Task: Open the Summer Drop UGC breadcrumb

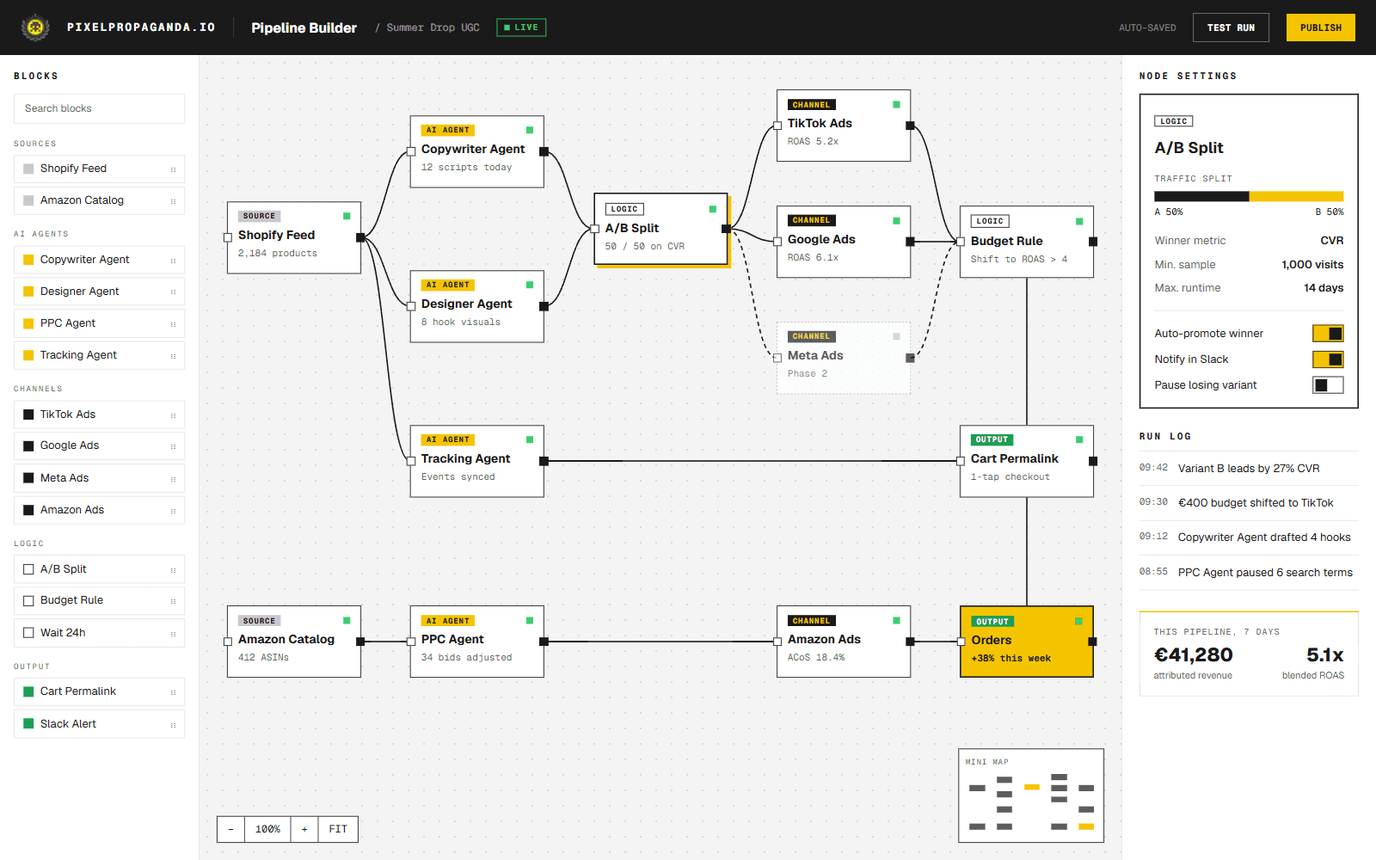Action: pyautogui.click(x=433, y=28)
